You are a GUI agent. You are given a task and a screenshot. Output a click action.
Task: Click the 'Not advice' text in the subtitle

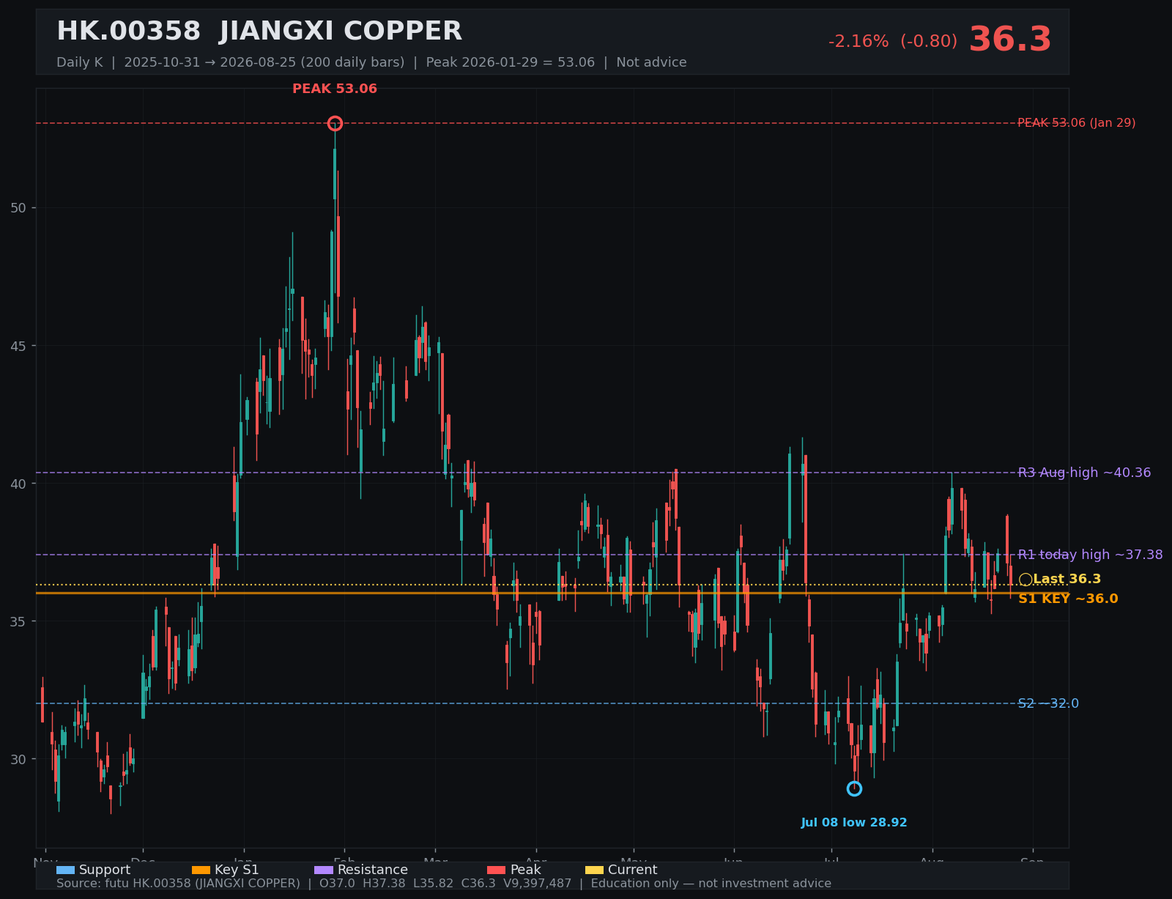652,62
